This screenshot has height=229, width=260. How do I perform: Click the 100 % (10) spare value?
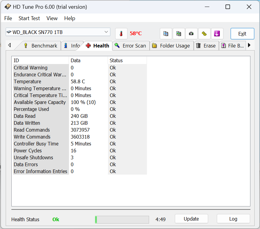point(83,102)
